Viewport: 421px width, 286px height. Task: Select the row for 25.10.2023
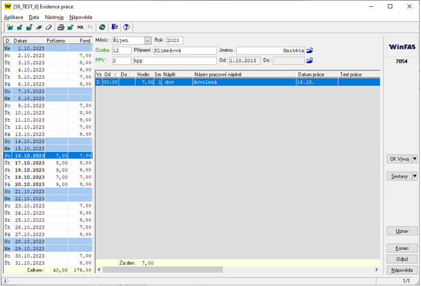[x=48, y=220]
